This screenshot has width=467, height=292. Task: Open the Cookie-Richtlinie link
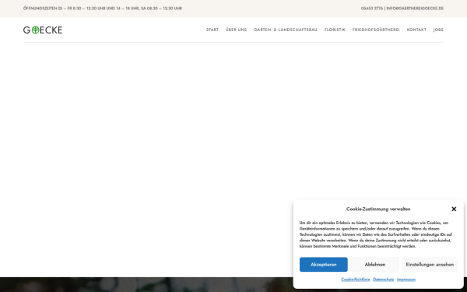click(x=356, y=280)
